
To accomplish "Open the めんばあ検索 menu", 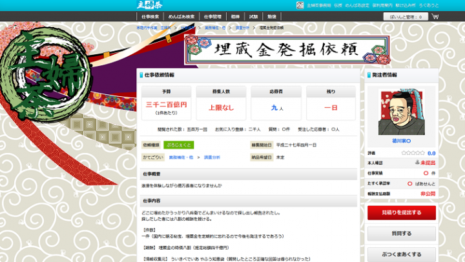I will click(x=181, y=17).
